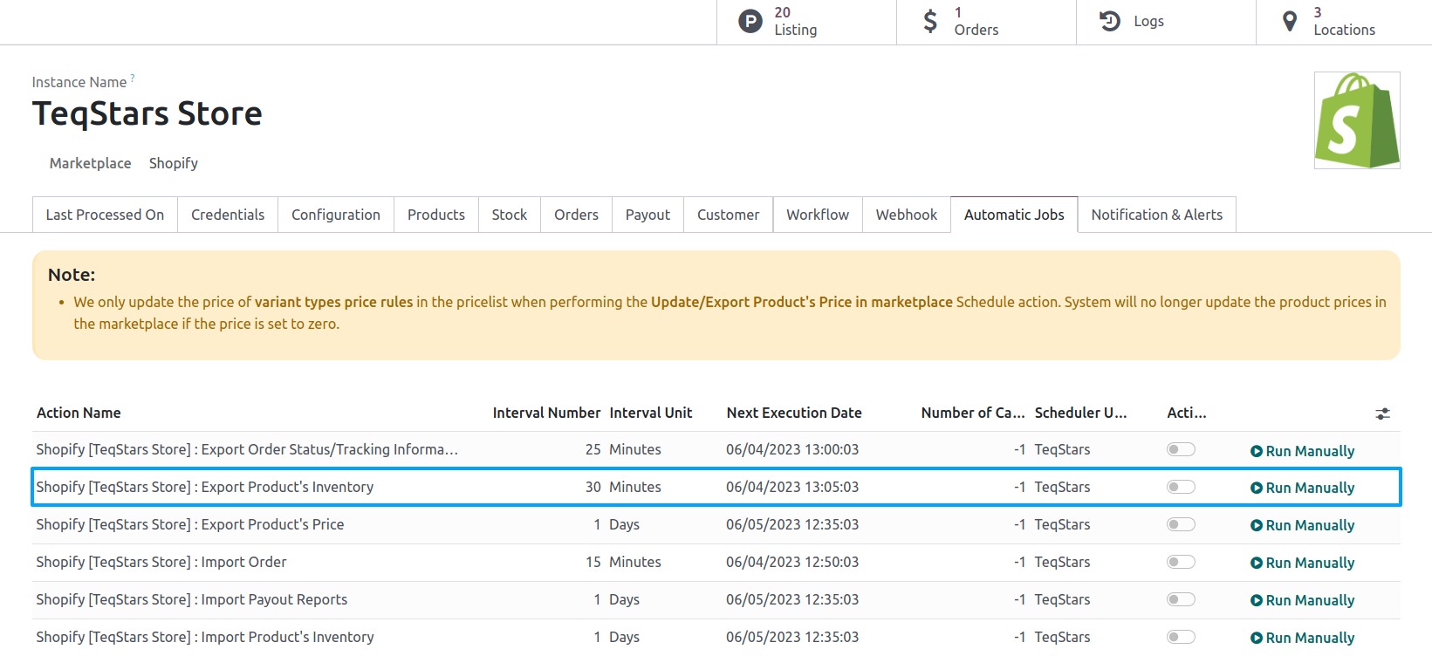This screenshot has width=1432, height=656.
Task: Sort by Interval Number column header
Action: tap(546, 413)
